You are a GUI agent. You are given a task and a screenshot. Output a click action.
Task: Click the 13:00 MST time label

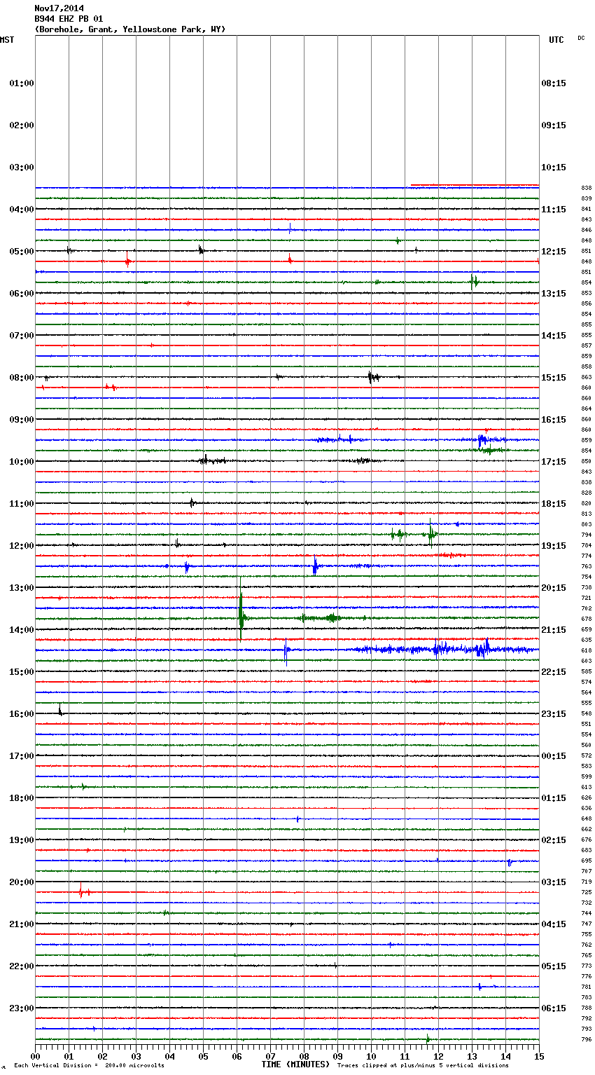22,588
